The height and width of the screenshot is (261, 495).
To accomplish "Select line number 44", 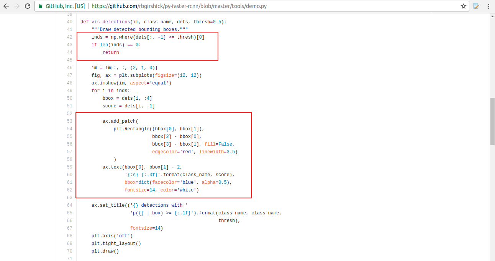I will click(69, 52).
